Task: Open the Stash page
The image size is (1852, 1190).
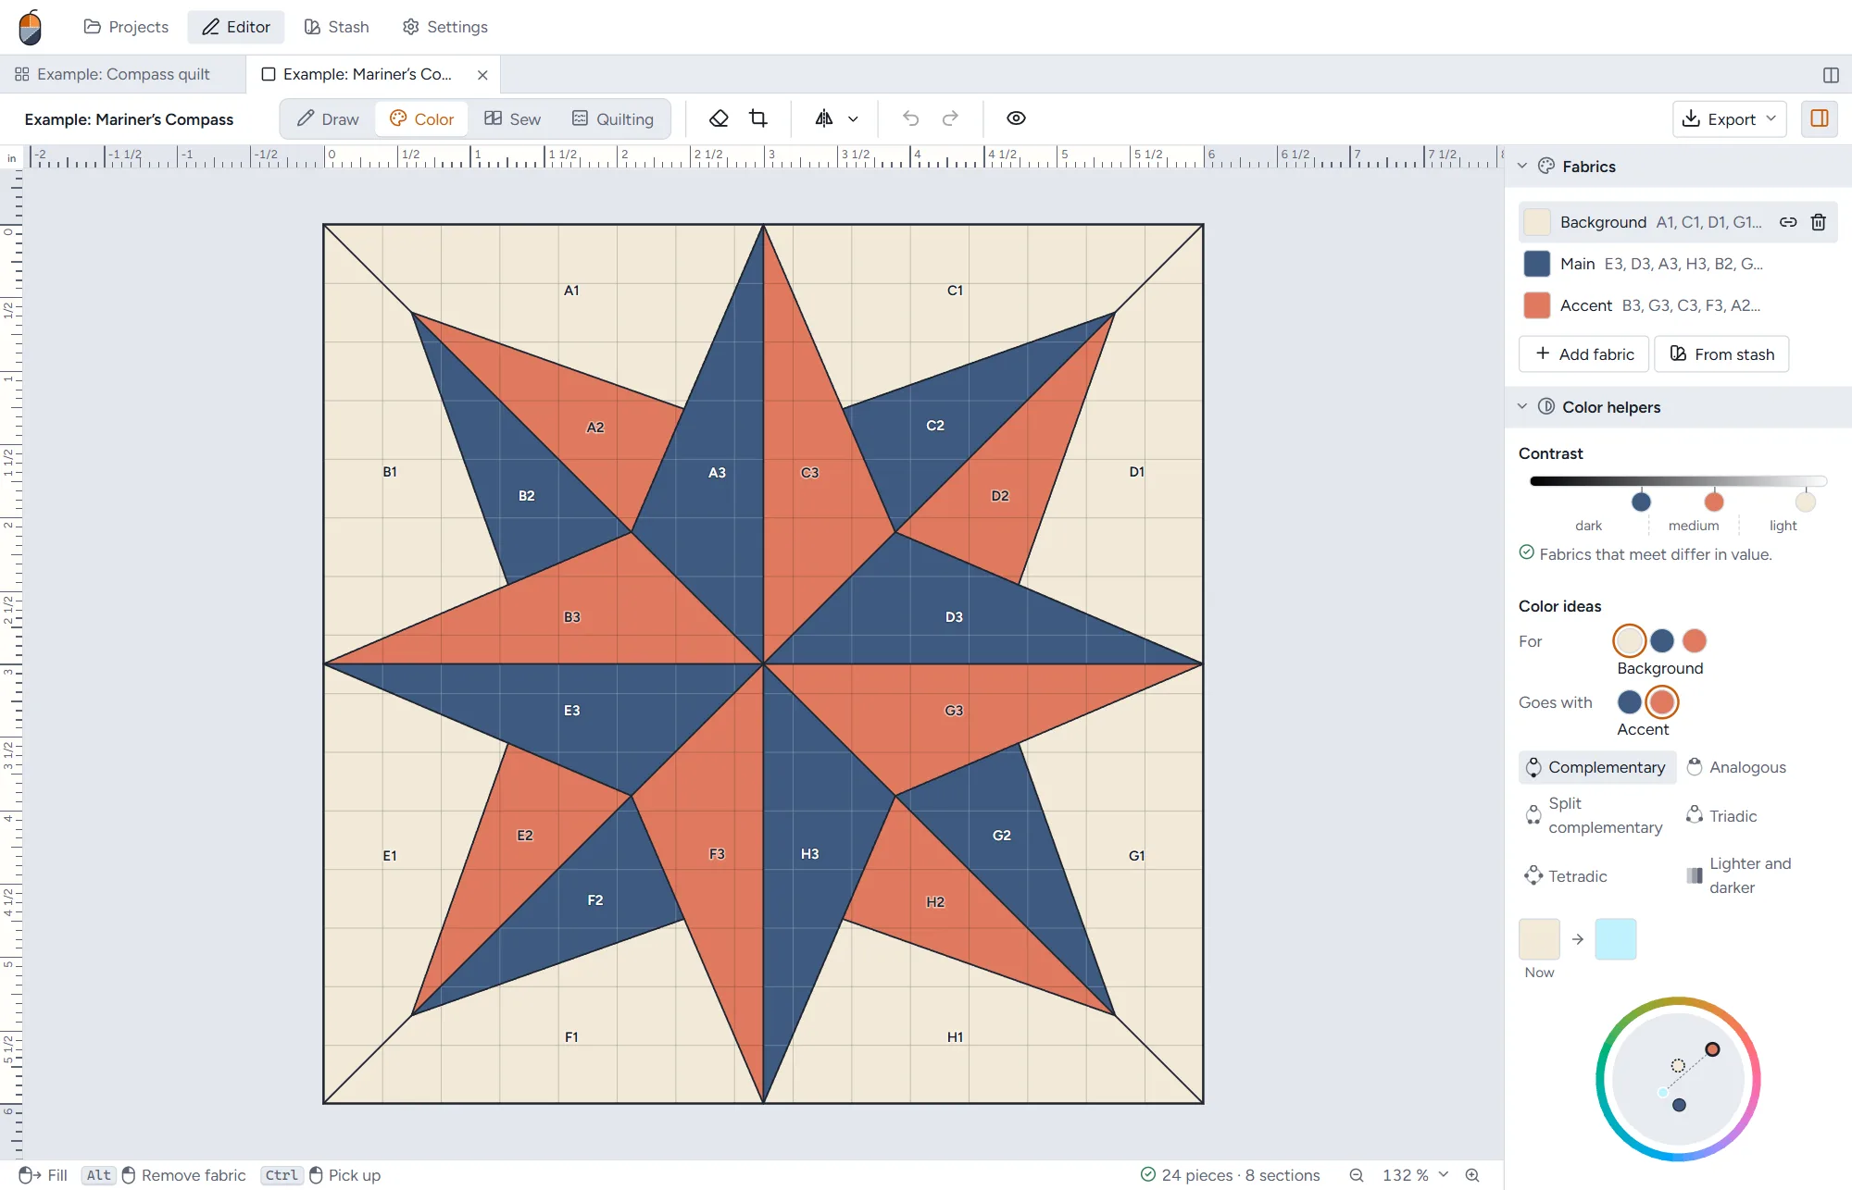Action: (337, 27)
